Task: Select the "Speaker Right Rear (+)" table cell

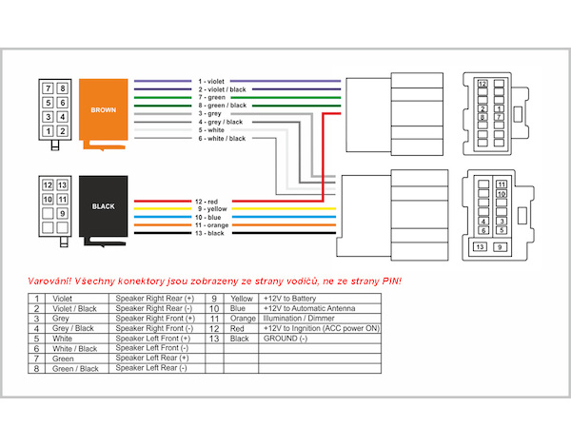Action: [153, 298]
